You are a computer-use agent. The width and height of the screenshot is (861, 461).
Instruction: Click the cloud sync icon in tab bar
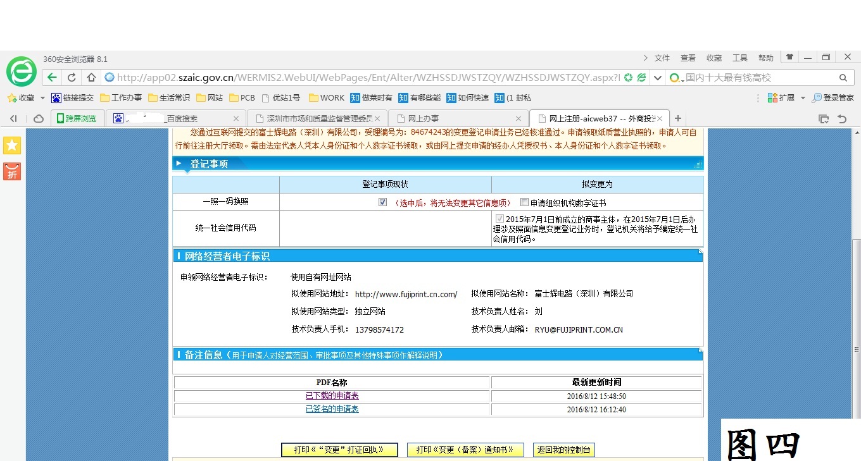point(39,118)
